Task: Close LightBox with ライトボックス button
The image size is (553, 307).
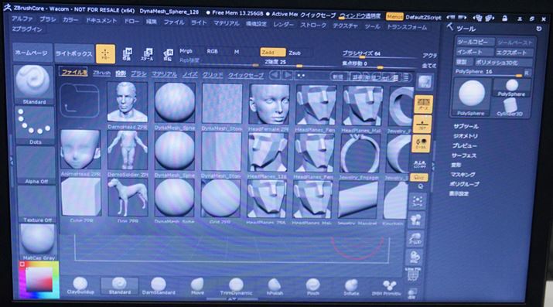Action: [73, 53]
